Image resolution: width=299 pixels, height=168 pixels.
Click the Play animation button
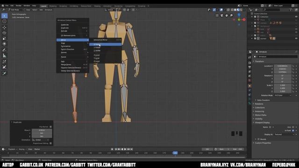tap(125, 149)
